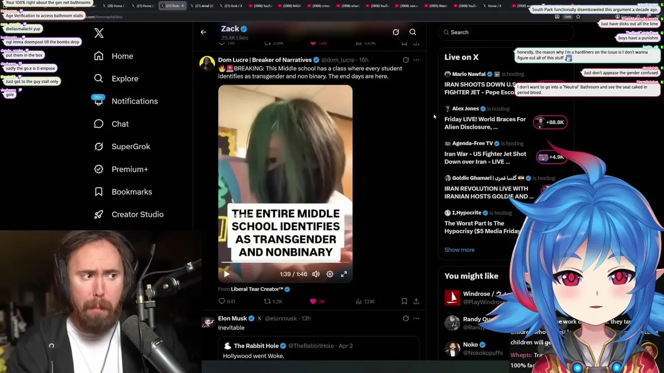The image size is (664, 373).
Task: Open the more menu on Dom Lucre post
Action: (416, 60)
